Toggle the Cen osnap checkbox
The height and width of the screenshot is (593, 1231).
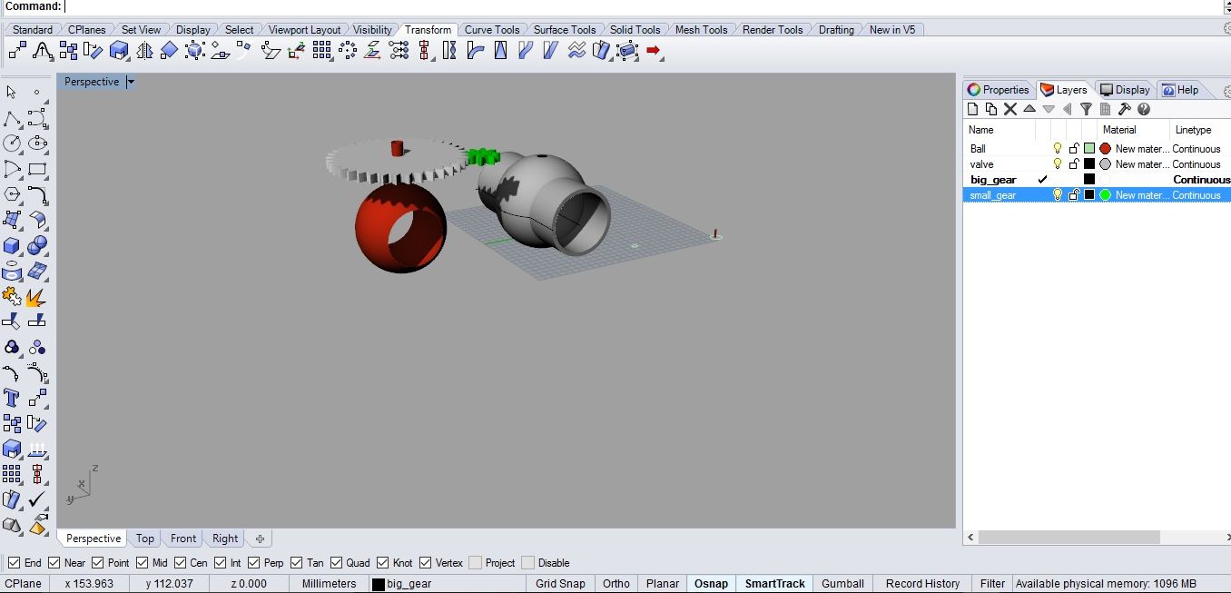pos(180,563)
